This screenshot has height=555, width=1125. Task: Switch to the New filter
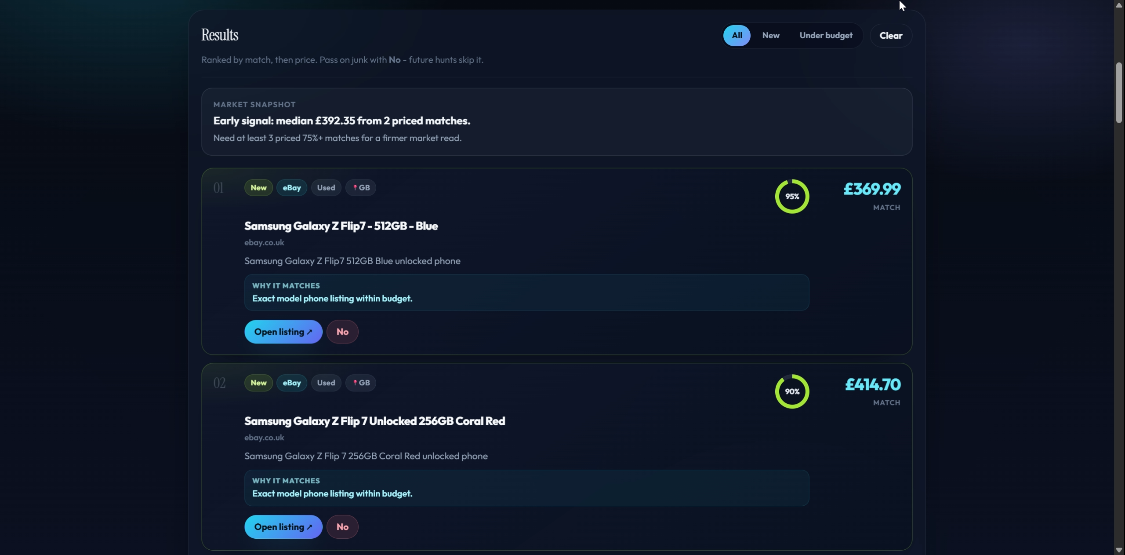pyautogui.click(x=771, y=36)
